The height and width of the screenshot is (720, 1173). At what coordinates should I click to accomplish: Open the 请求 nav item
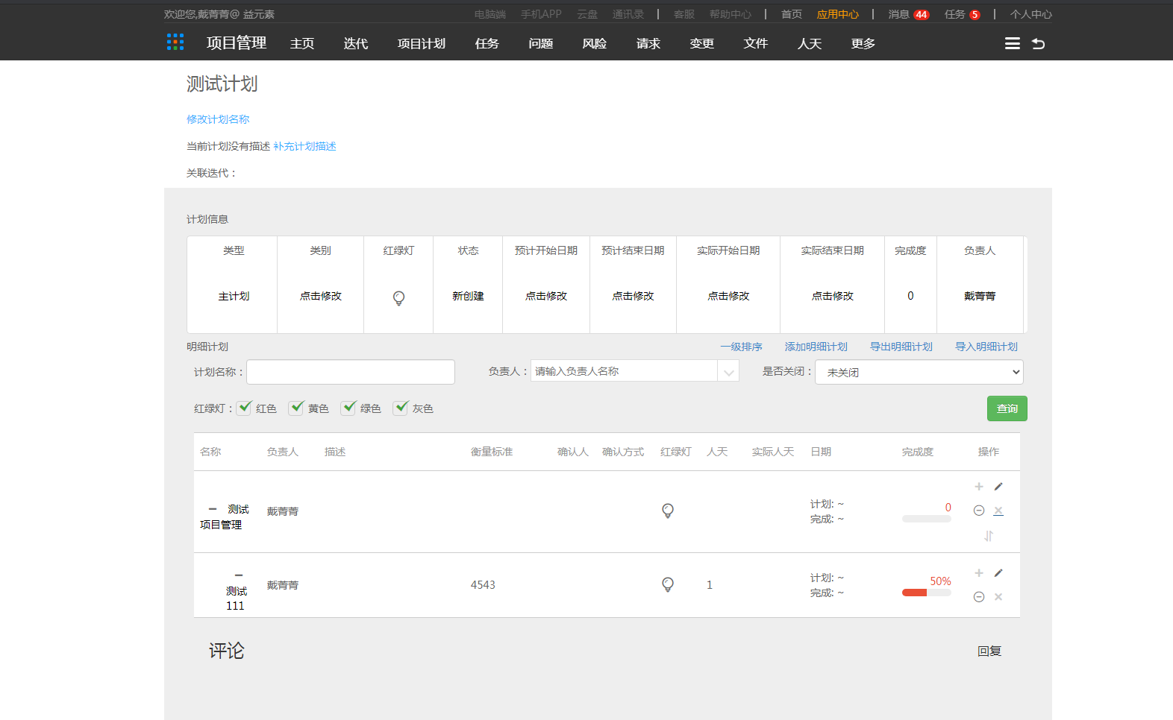tap(648, 43)
